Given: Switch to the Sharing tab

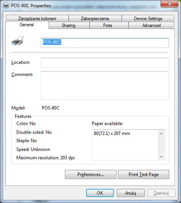Looking at the screenshot, I should (69, 25).
